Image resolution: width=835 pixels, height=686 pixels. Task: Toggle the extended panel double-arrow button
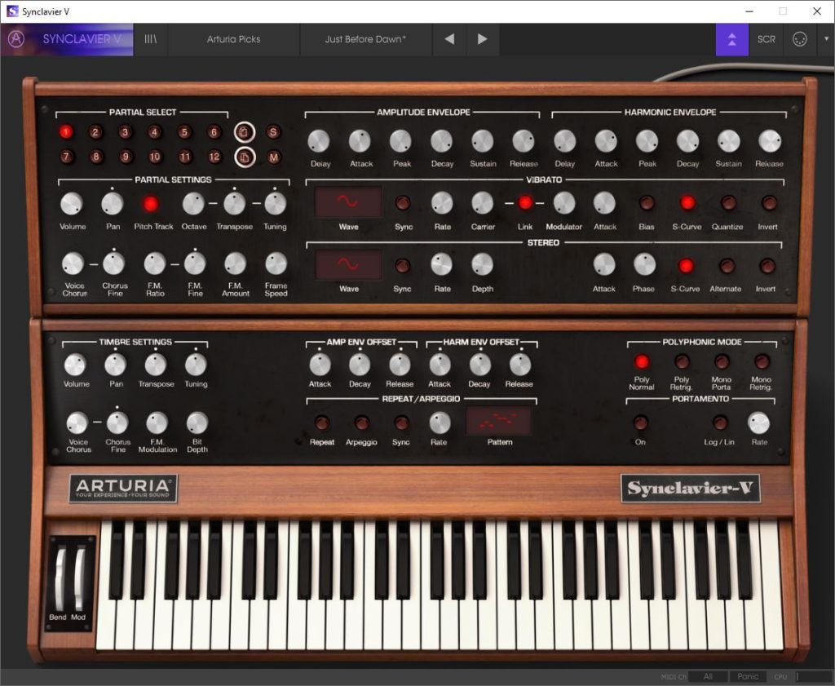click(731, 39)
